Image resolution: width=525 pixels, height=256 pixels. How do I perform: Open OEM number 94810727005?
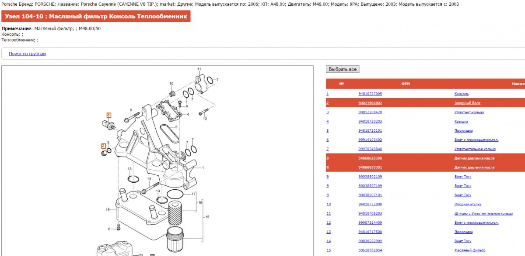point(370,94)
